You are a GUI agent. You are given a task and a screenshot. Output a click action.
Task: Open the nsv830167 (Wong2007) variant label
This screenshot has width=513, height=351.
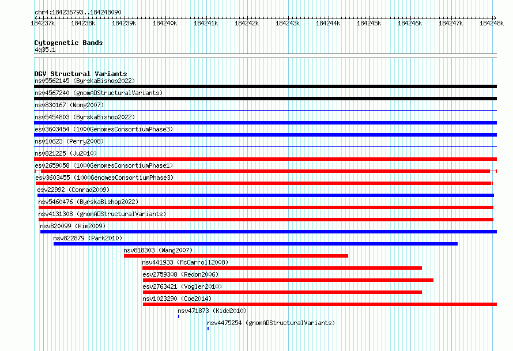pyautogui.click(x=69, y=105)
